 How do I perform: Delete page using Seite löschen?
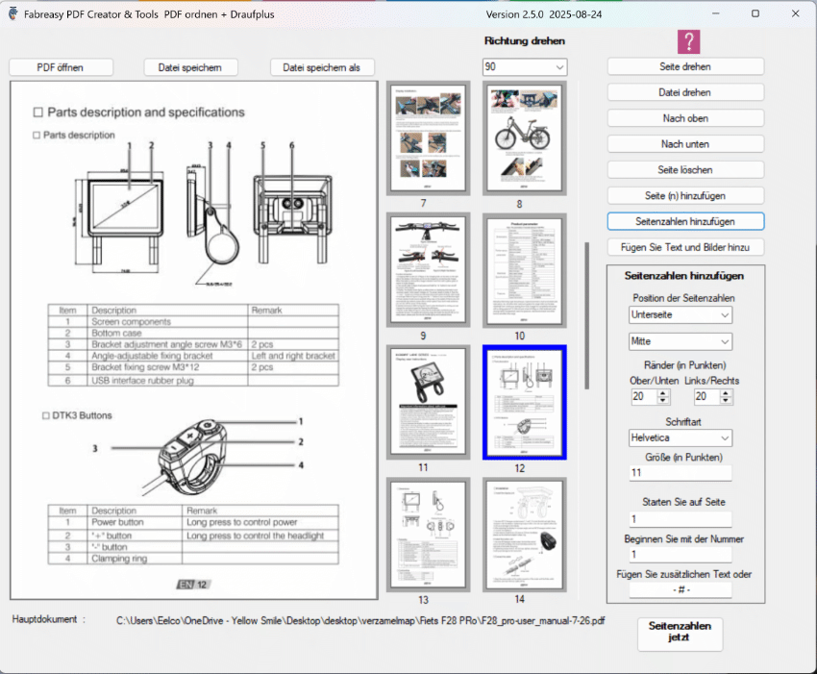tap(685, 169)
